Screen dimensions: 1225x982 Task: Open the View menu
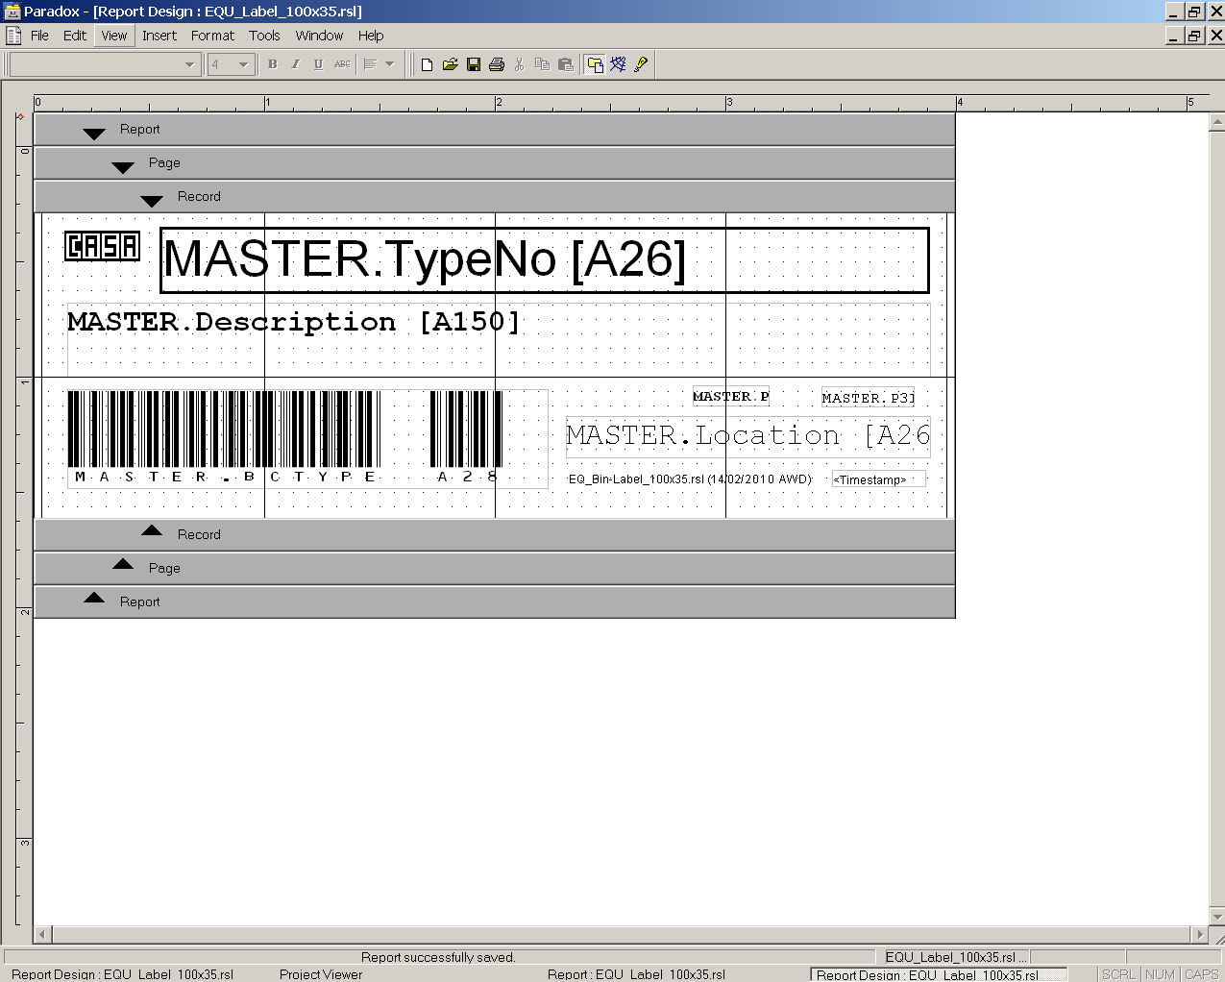pos(114,36)
